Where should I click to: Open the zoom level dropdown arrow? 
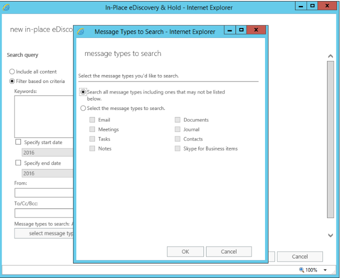(x=325, y=270)
